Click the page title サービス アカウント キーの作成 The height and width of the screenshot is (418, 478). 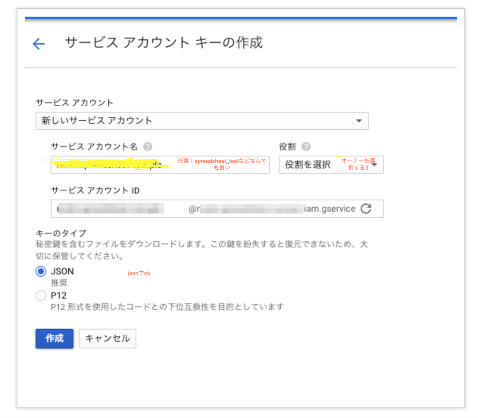pyautogui.click(x=164, y=43)
